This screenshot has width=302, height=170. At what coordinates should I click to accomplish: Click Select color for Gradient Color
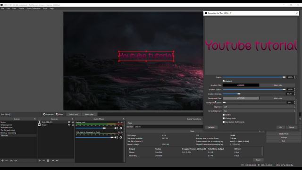(277, 85)
